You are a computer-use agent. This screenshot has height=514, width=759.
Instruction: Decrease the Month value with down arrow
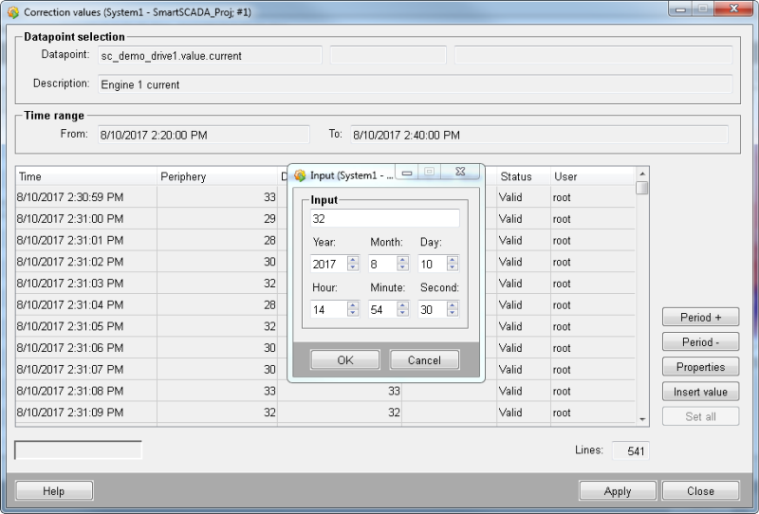point(402,268)
